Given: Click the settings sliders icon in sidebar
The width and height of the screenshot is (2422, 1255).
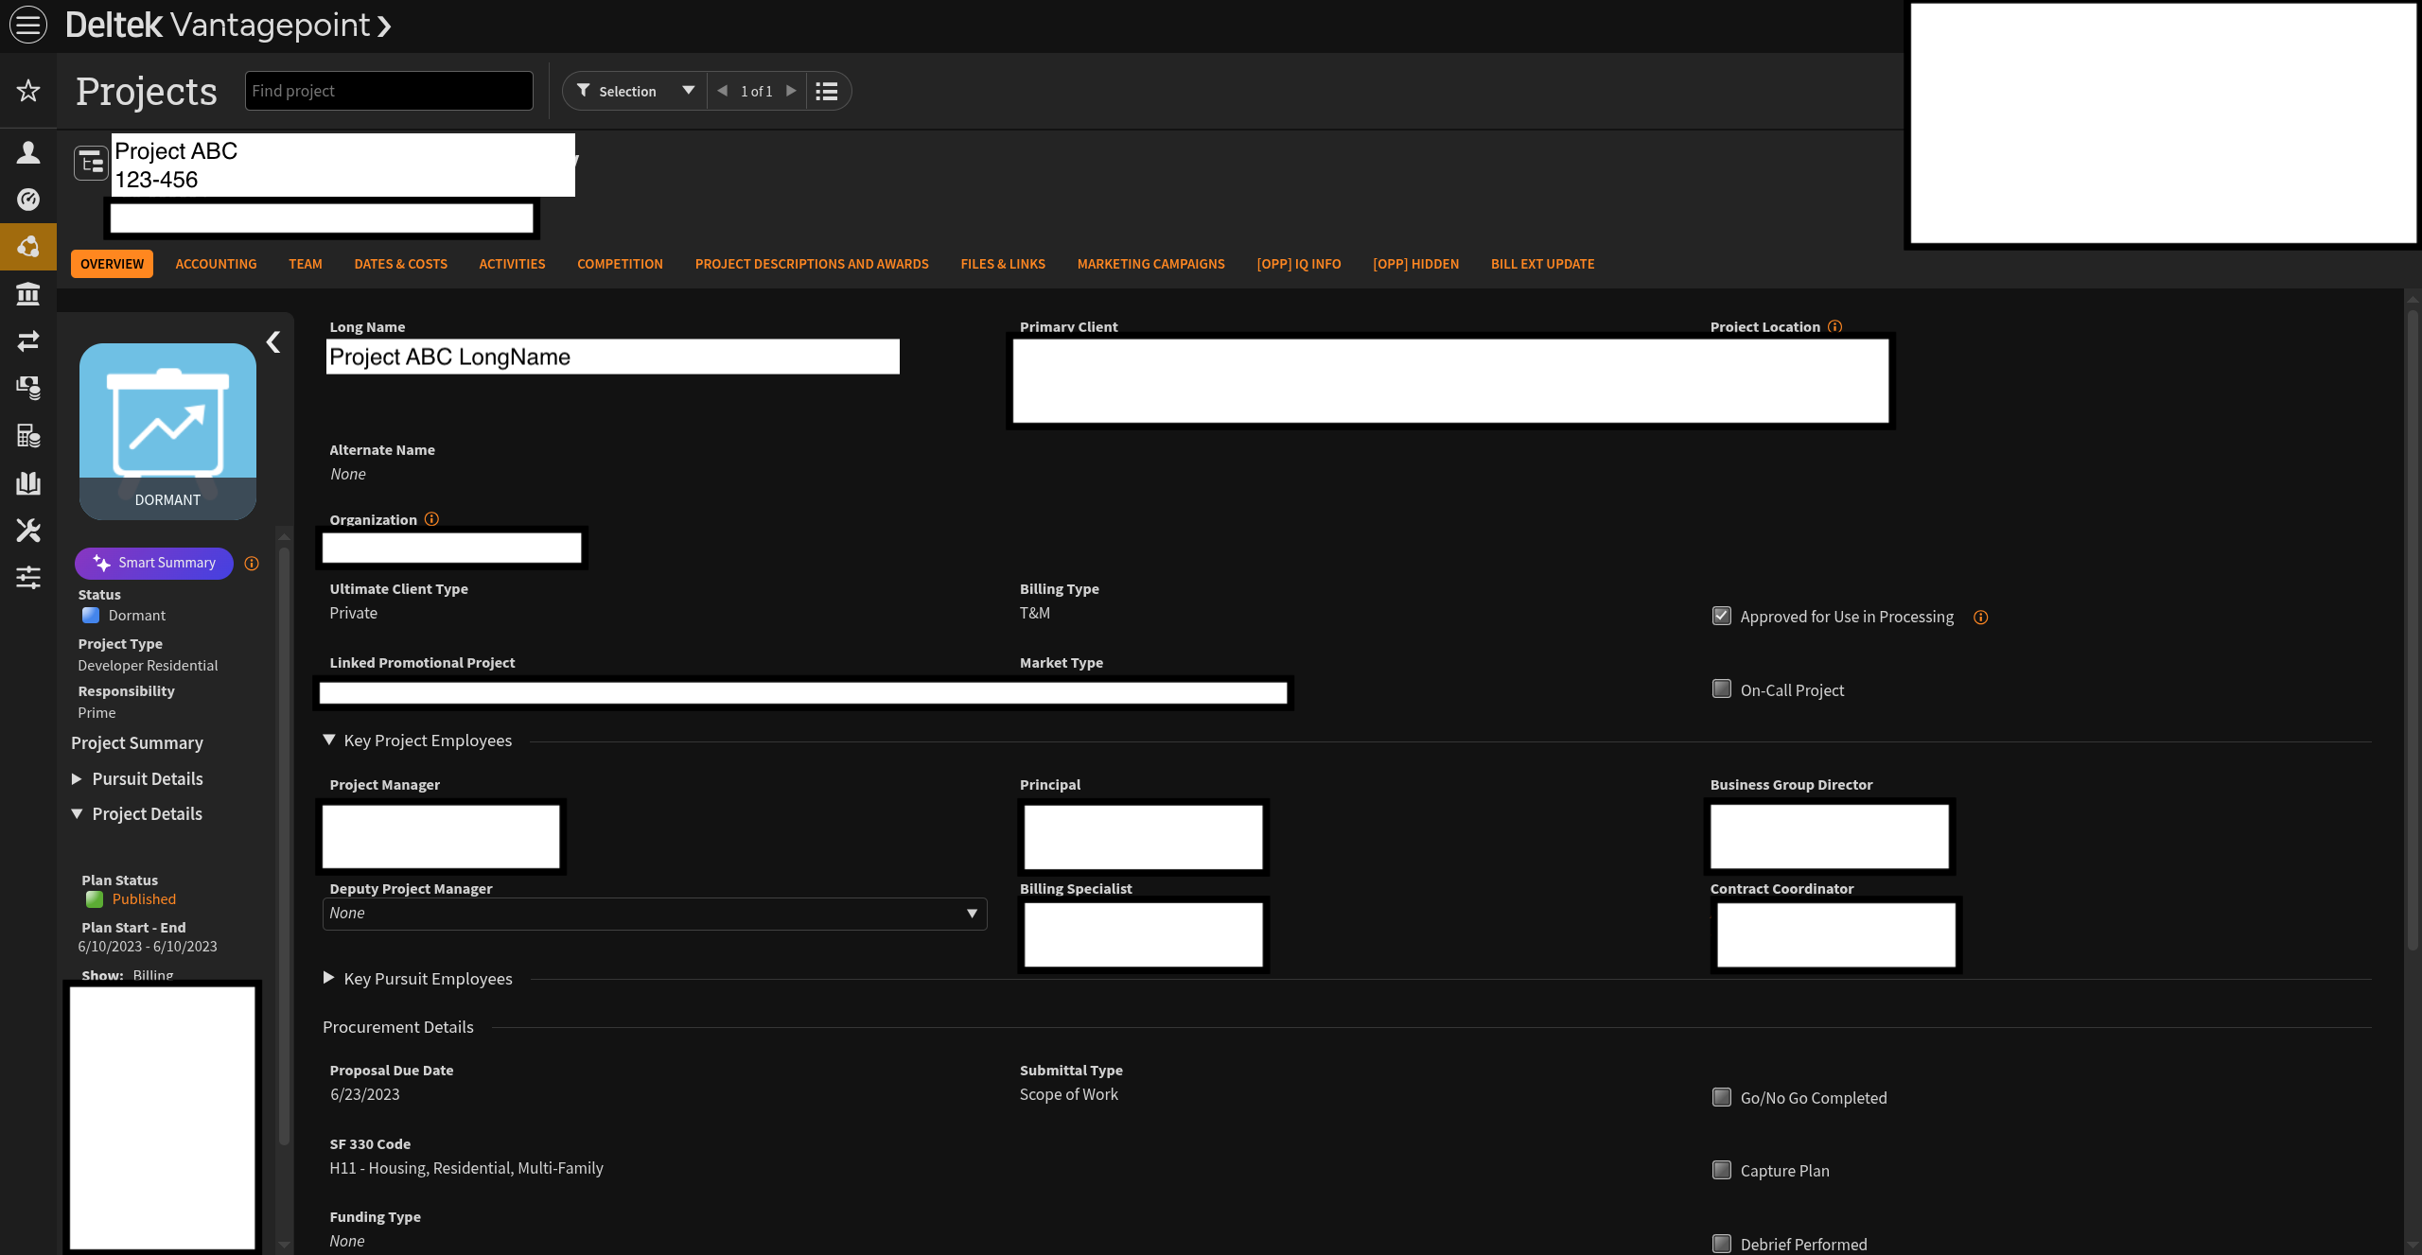Looking at the screenshot, I should (28, 577).
